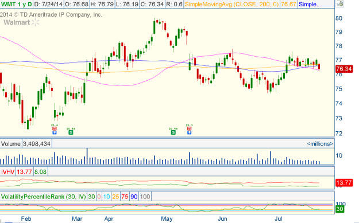The height and width of the screenshot is (223, 359).
Task: Click the truncated blue Simple... study label
Action: tap(310, 4)
